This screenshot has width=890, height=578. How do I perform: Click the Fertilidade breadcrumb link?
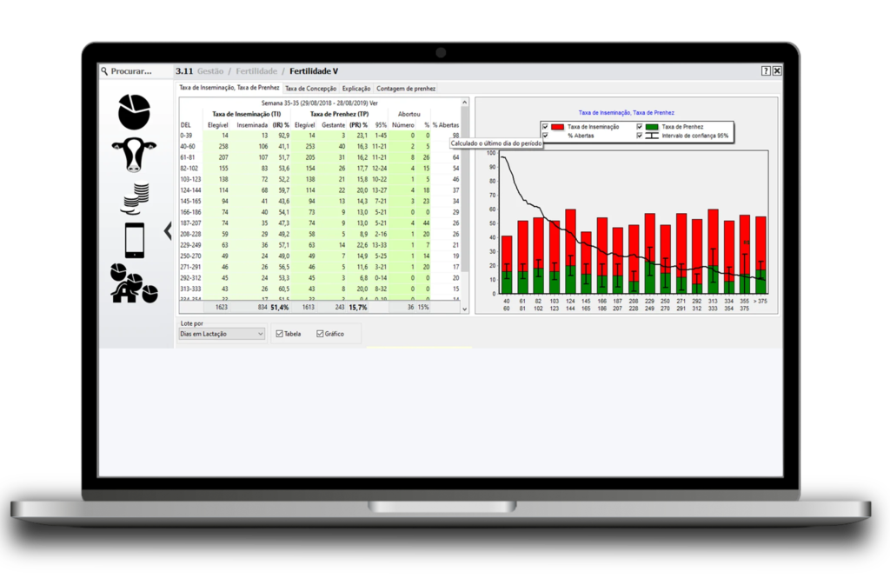point(257,71)
